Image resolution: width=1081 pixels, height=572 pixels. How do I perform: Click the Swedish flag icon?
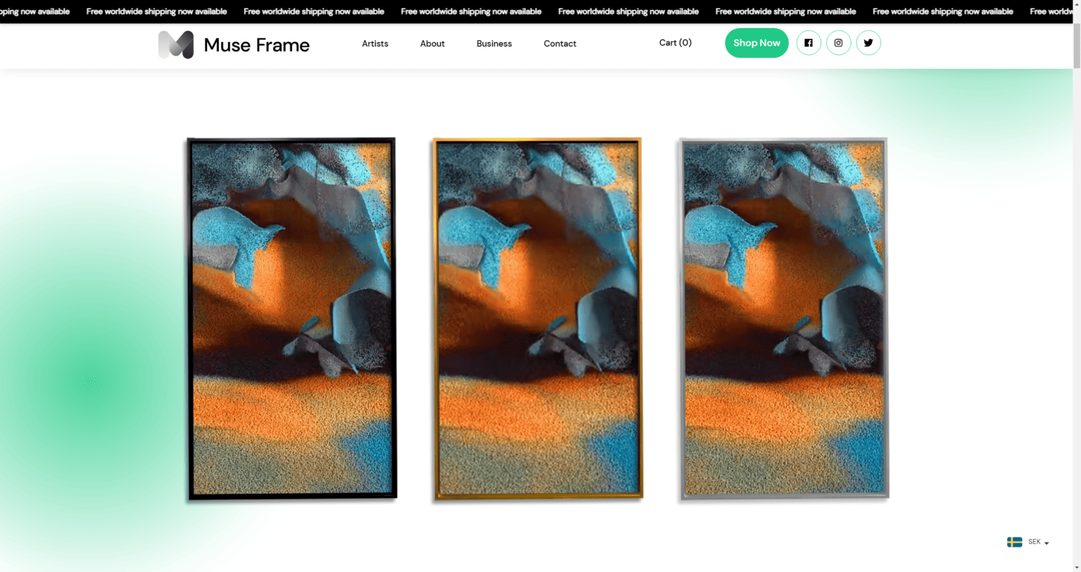1014,542
